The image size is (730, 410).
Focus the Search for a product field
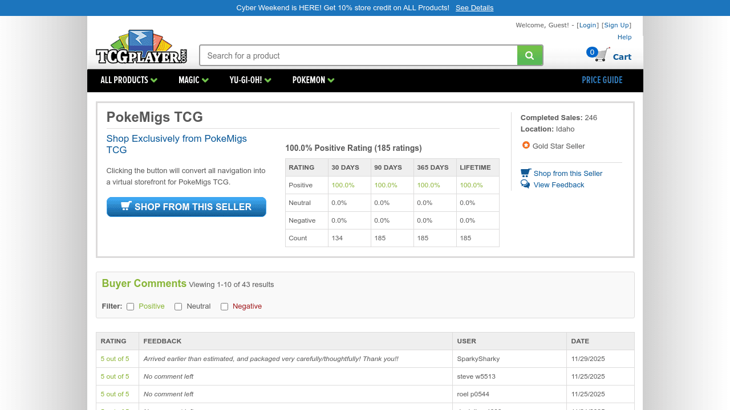tap(358, 56)
